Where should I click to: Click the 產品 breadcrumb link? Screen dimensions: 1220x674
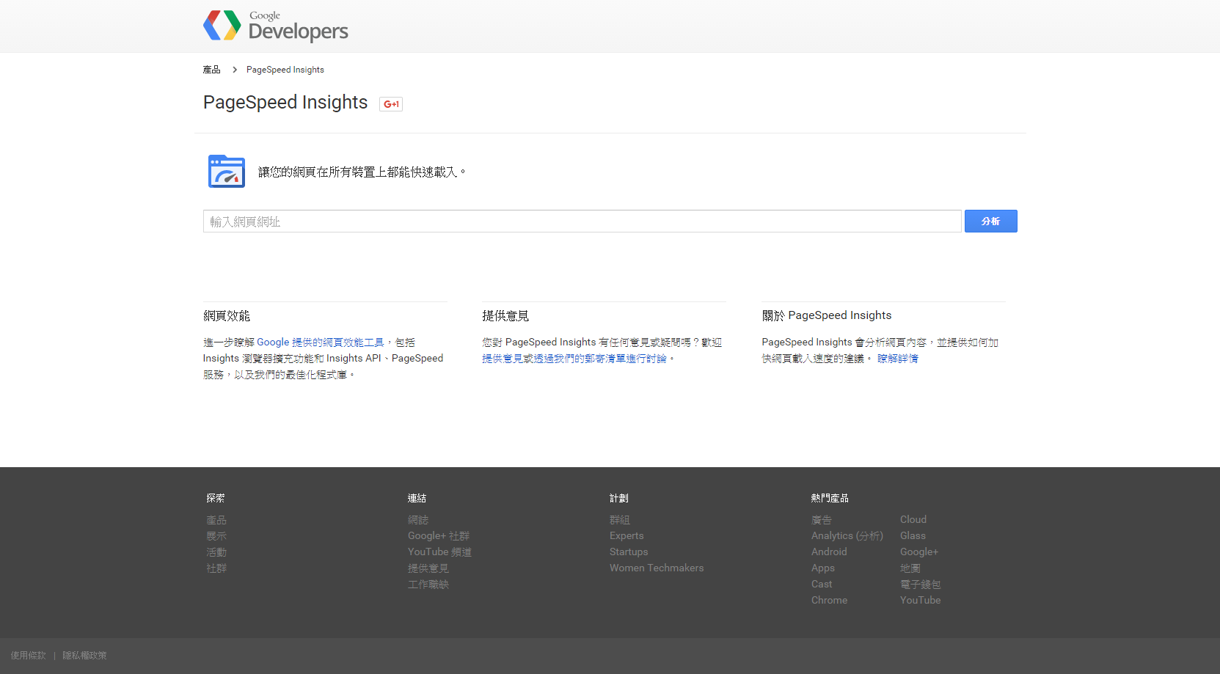[x=211, y=70]
